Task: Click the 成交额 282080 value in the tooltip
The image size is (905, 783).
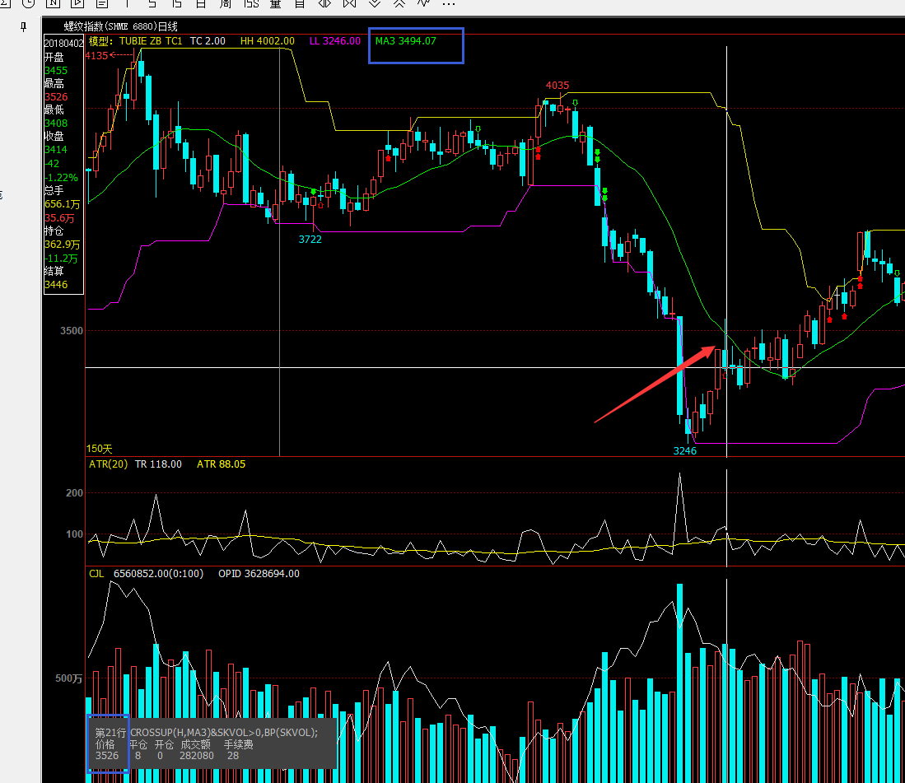Action: click(x=196, y=755)
